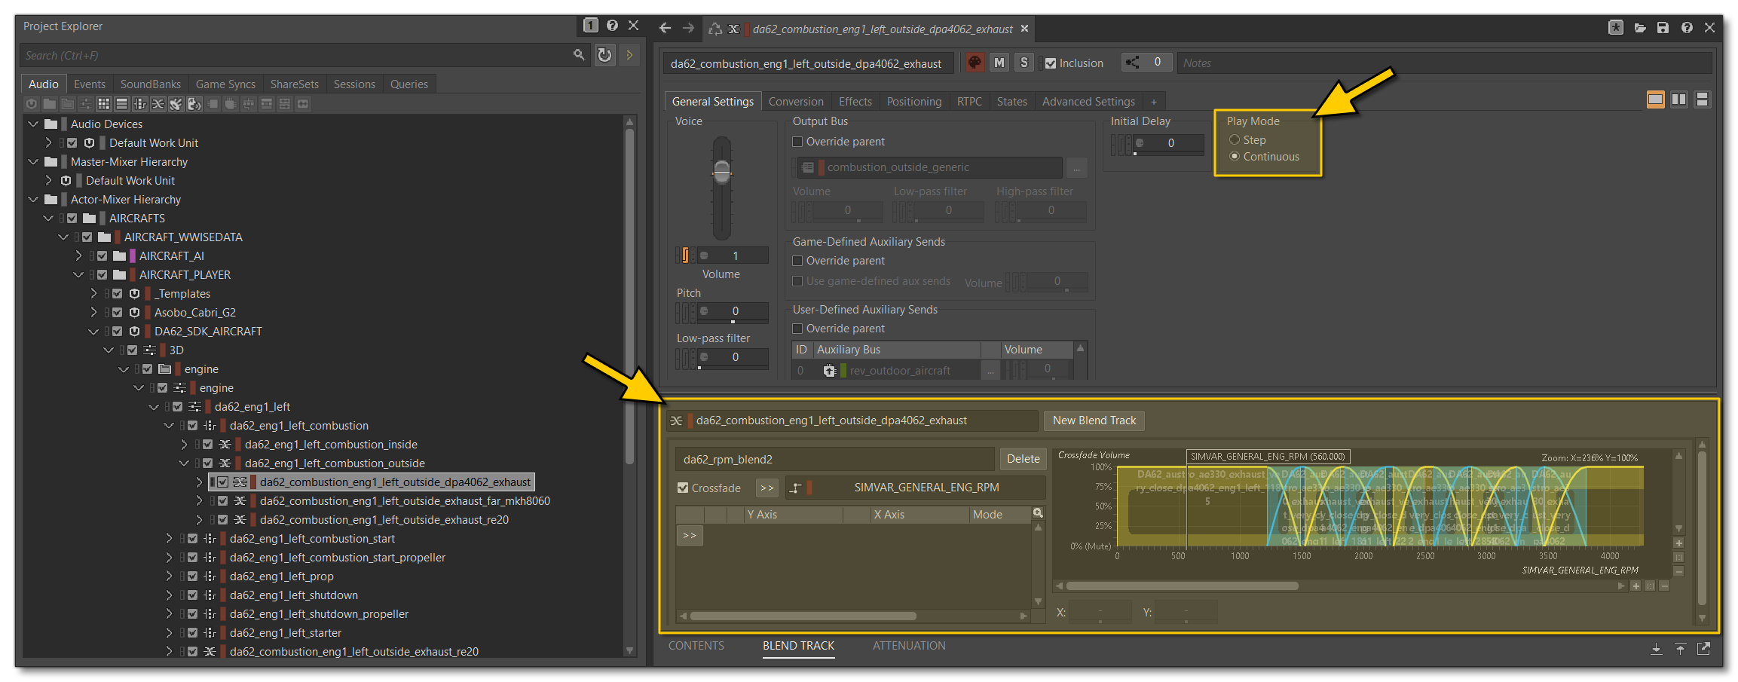Delete the da62_rpm_blend2 blend track
This screenshot has height=682, width=1738.
click(x=1023, y=459)
